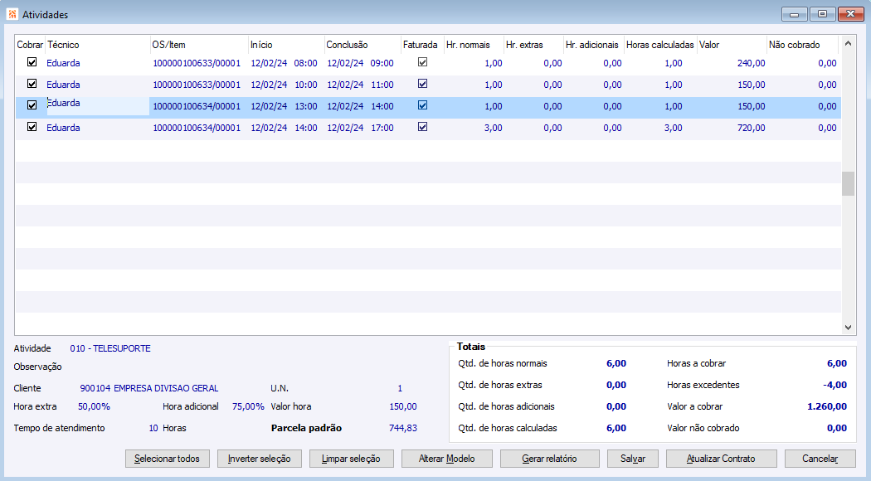Image resolution: width=871 pixels, height=481 pixels.
Task: Select the Eduarda cell in the highlighted row
Action: pyautogui.click(x=97, y=104)
